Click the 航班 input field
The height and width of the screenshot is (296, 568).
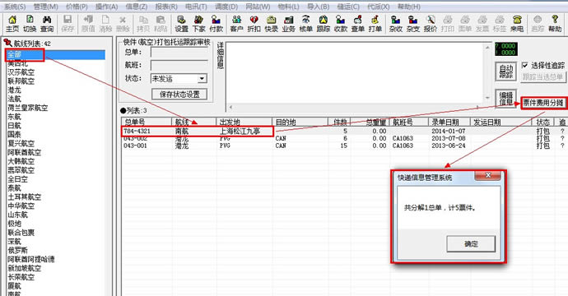(x=179, y=66)
